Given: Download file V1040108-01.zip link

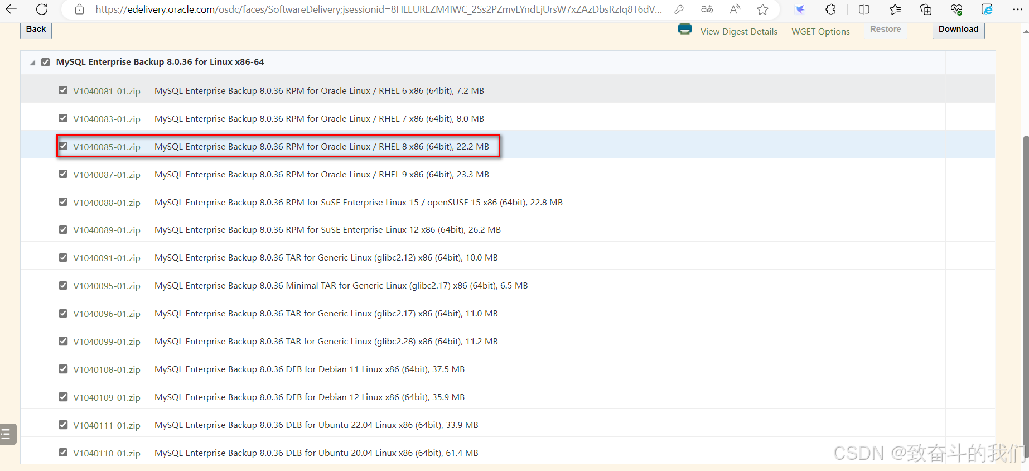Looking at the screenshot, I should tap(107, 369).
